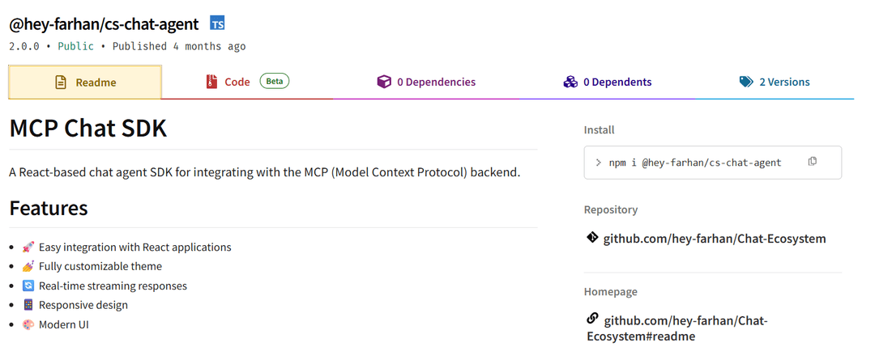The width and height of the screenshot is (875, 347).
Task: Click the npm i install command text
Action: [x=695, y=163]
